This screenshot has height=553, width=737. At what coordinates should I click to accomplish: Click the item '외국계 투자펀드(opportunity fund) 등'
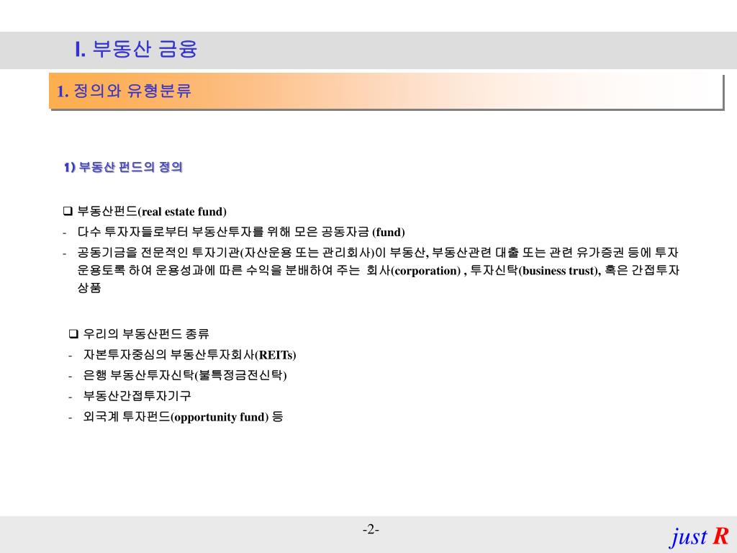184,417
